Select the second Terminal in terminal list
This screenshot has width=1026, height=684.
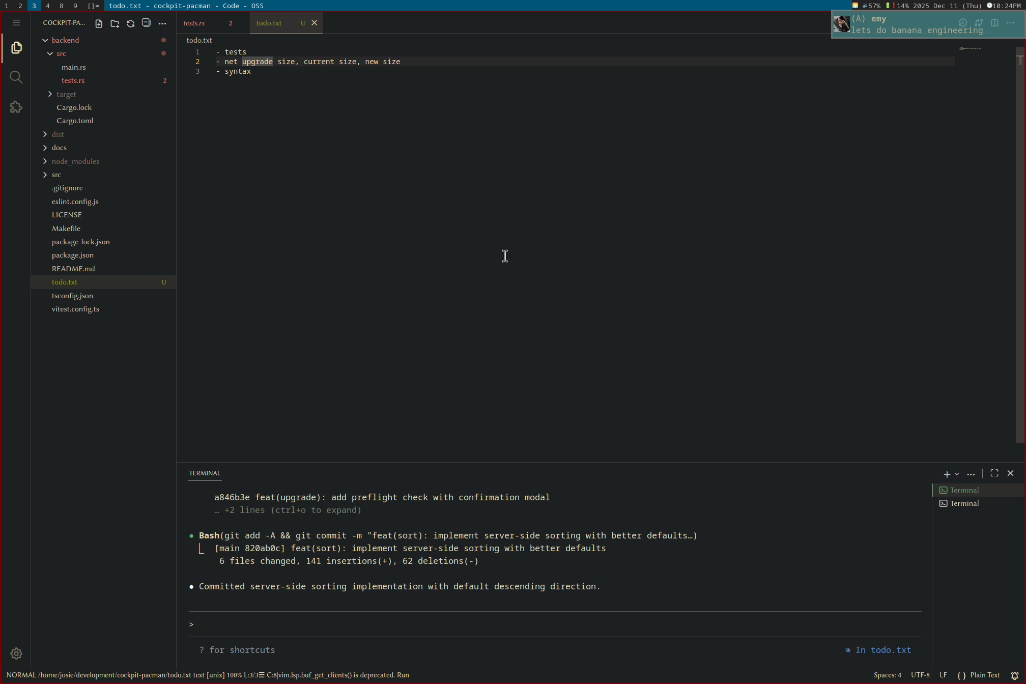tap(964, 503)
